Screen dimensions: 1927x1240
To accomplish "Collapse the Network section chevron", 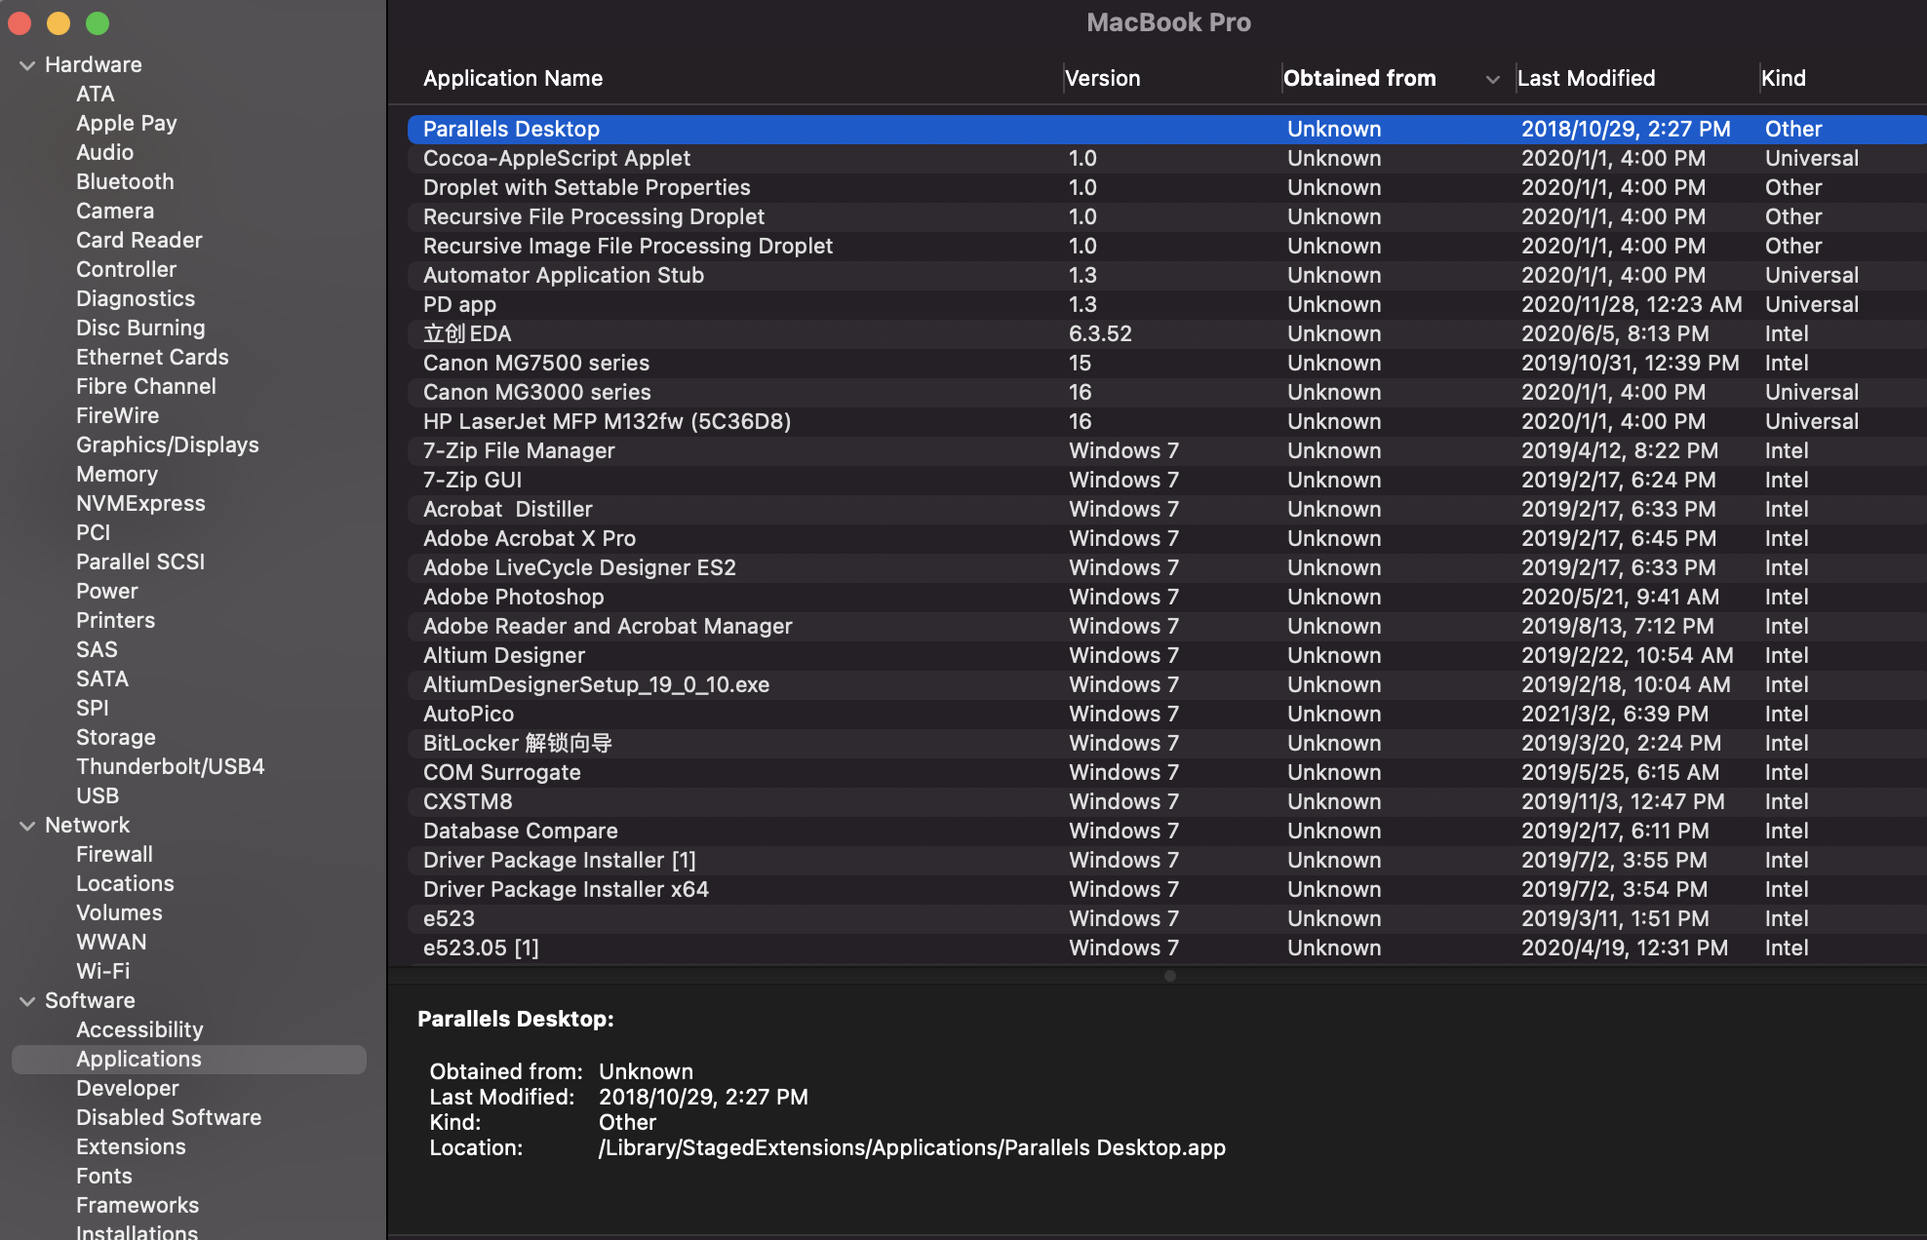I will point(27,826).
